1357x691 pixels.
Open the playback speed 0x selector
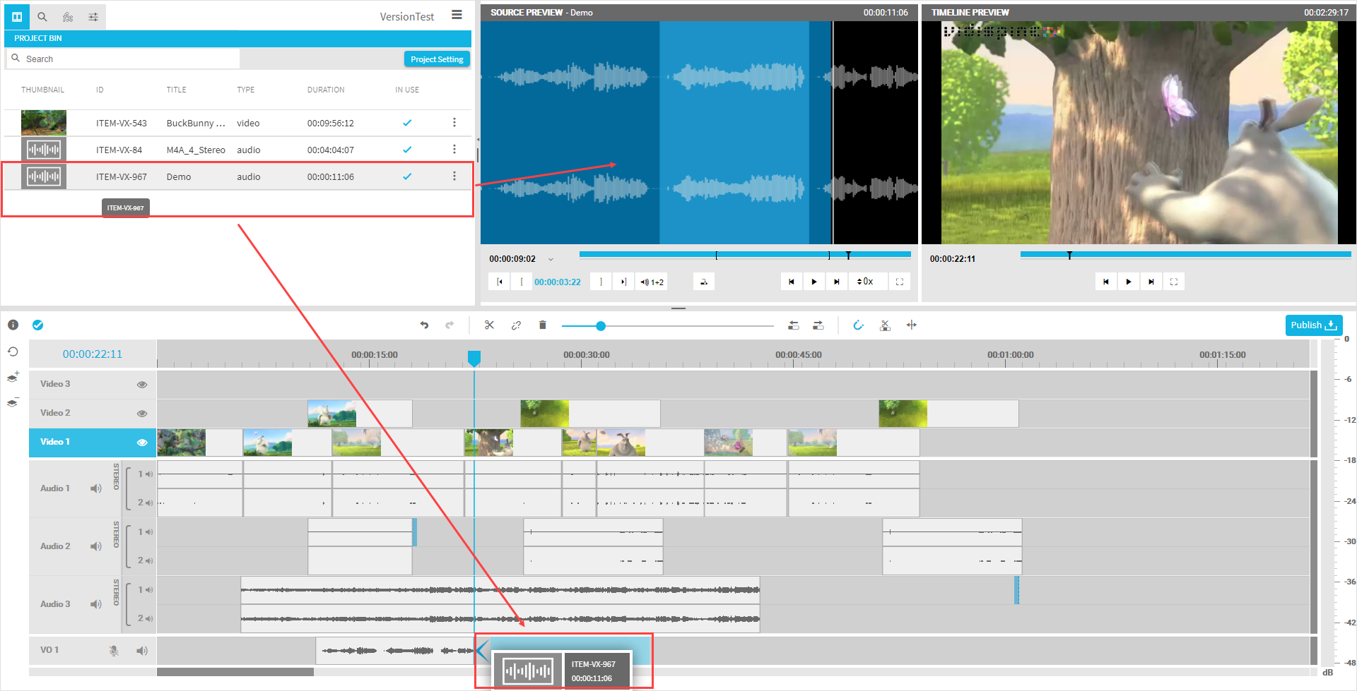(865, 282)
